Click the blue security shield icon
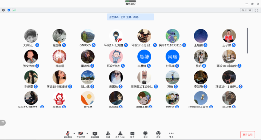Image resolution: width=261 pixels, height=140 pixels. [x=9, y=10]
